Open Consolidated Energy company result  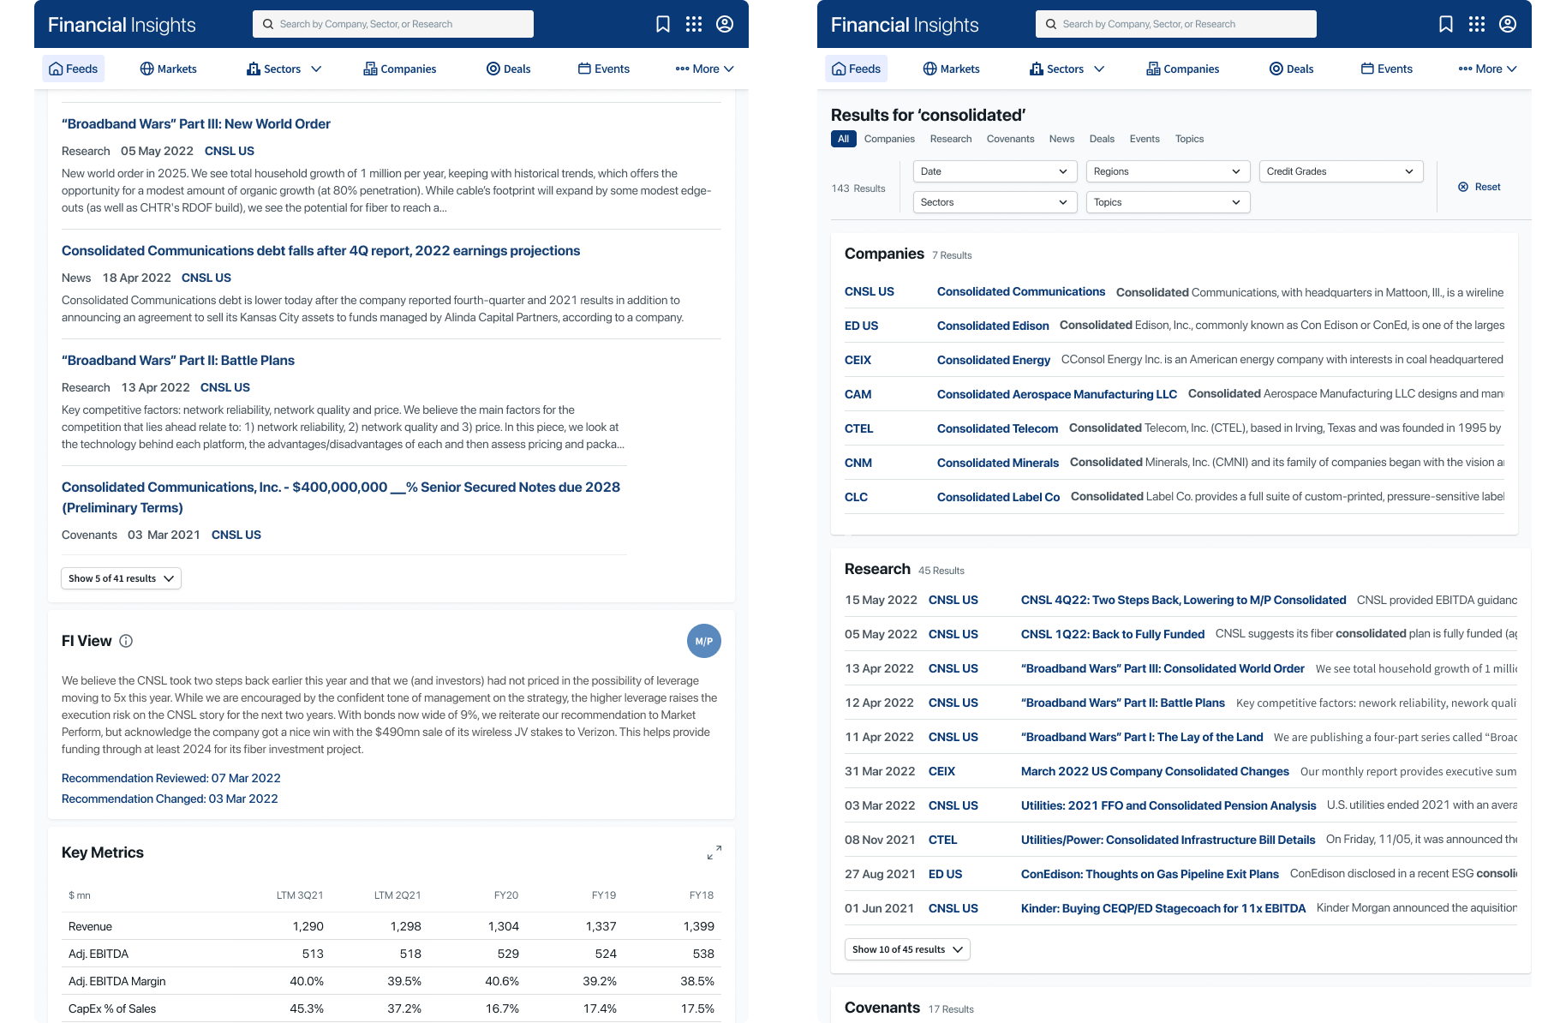(994, 360)
